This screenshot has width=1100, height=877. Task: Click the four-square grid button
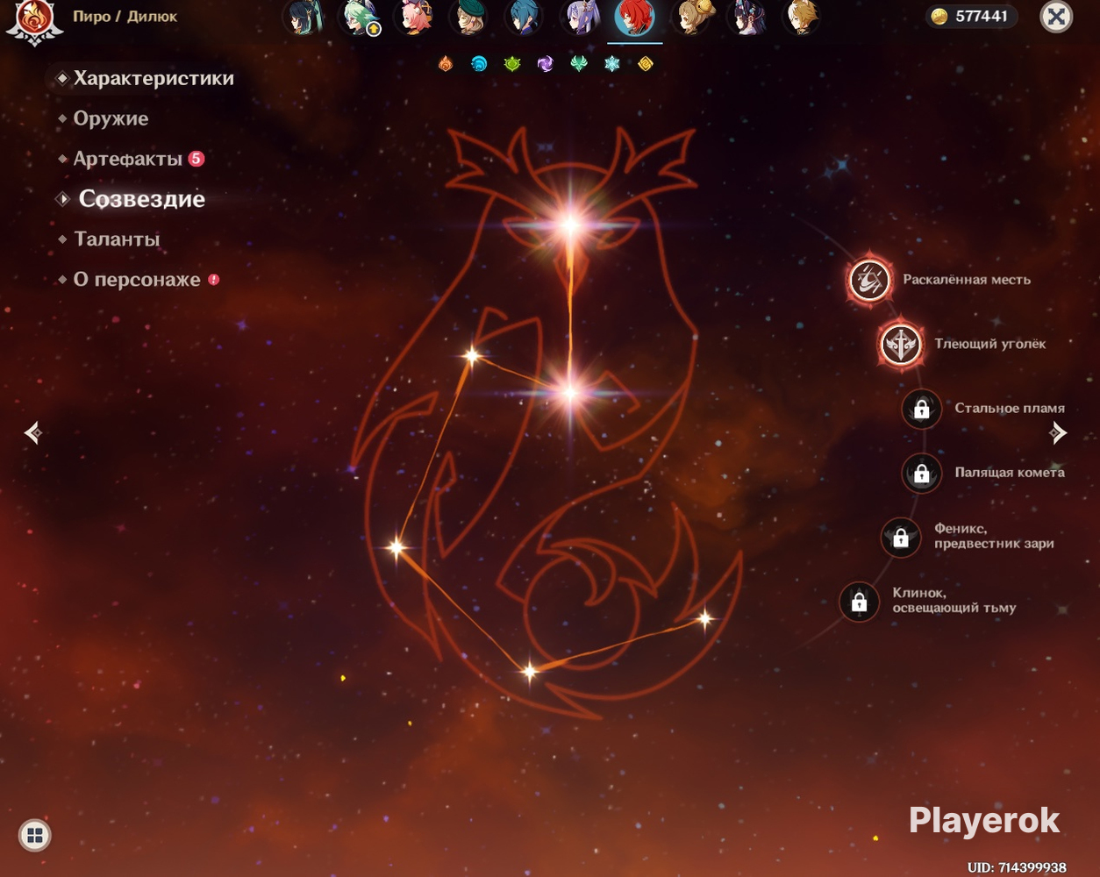[35, 835]
